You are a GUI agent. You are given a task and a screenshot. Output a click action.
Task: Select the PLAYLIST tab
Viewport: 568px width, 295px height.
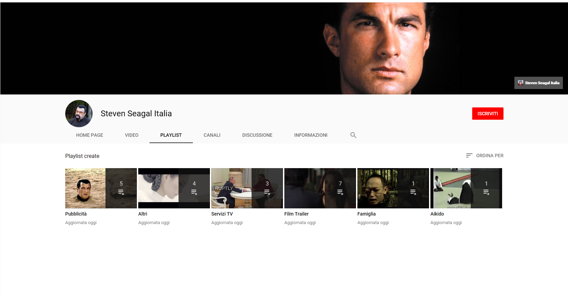point(171,135)
